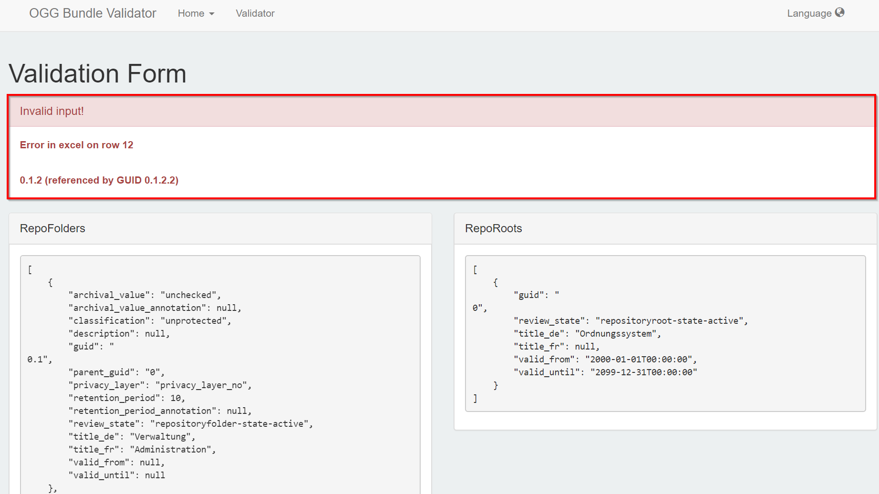The image size is (879, 494).
Task: Click the 0.1", guid value line
Action: (40, 360)
